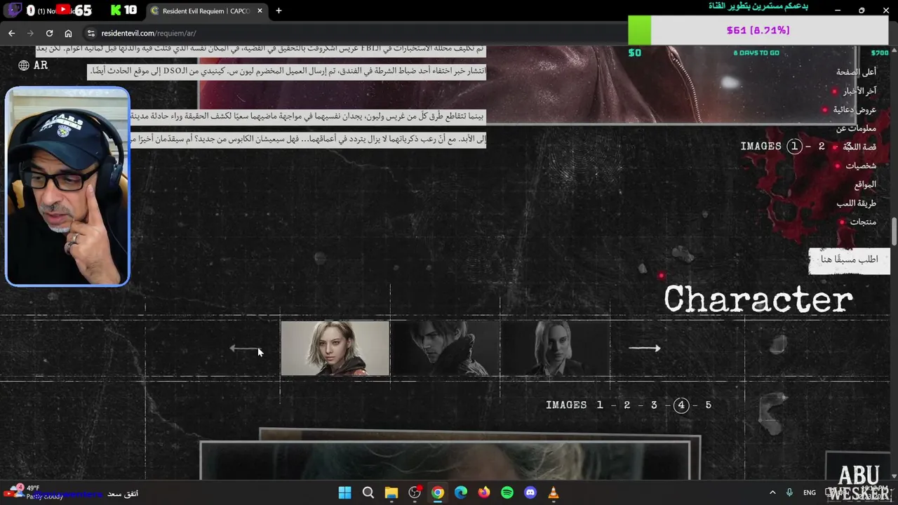Select the Leon character thumbnail
The width and height of the screenshot is (898, 505).
click(445, 349)
